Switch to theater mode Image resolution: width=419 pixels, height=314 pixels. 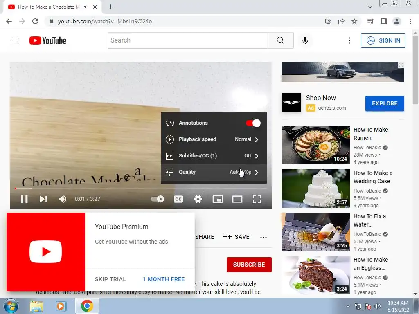(x=237, y=199)
